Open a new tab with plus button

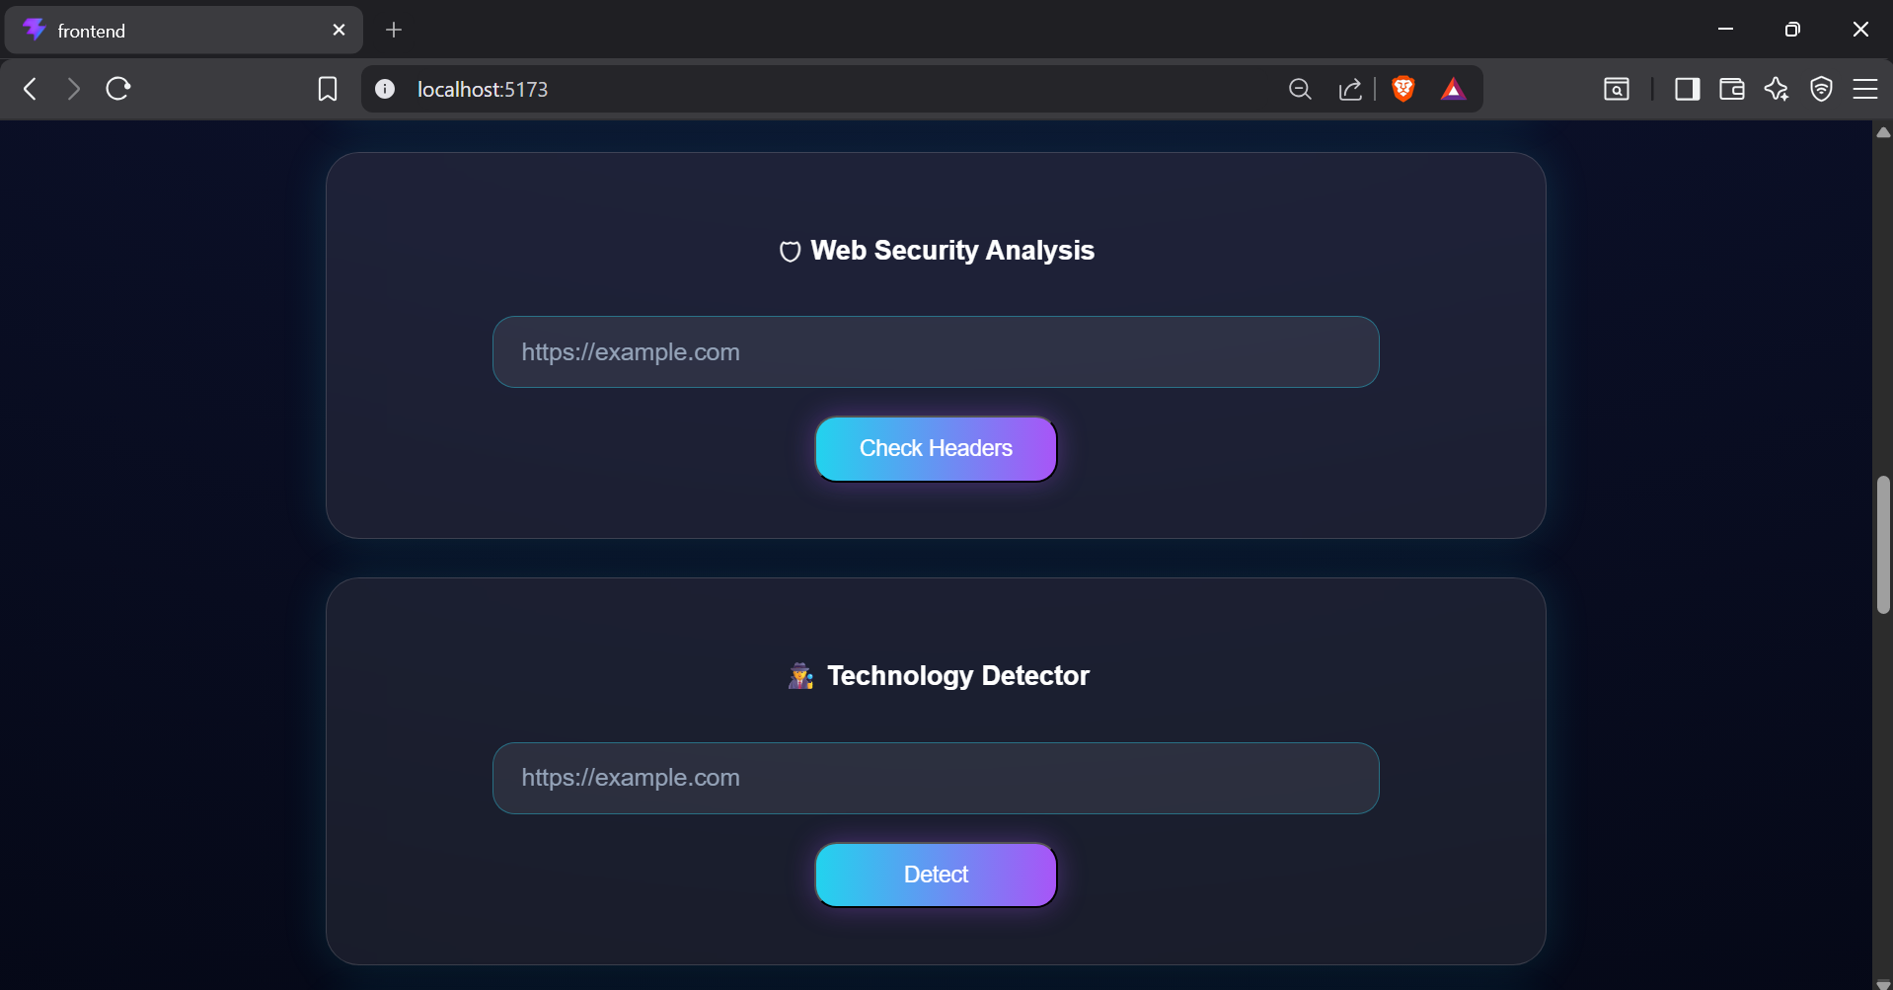point(394,30)
